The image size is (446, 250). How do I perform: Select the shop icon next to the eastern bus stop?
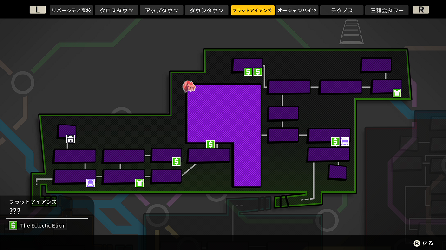(335, 142)
